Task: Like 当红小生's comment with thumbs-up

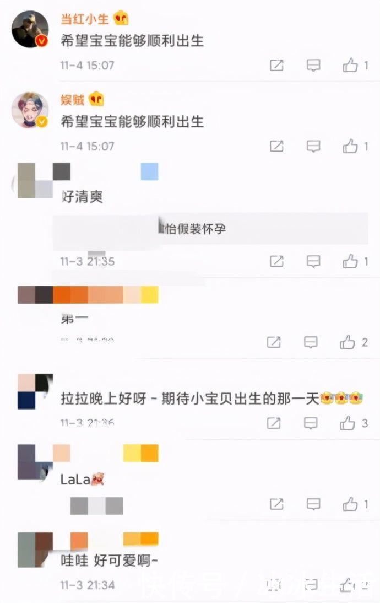Action: tap(350, 66)
